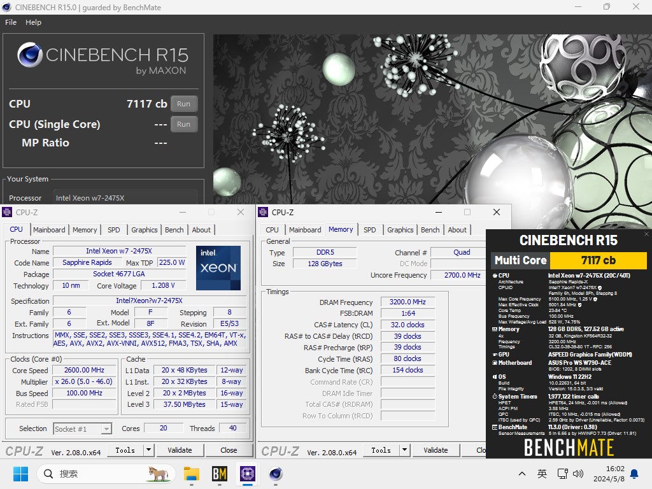Click the input language indicator in the tray

pyautogui.click(x=542, y=474)
